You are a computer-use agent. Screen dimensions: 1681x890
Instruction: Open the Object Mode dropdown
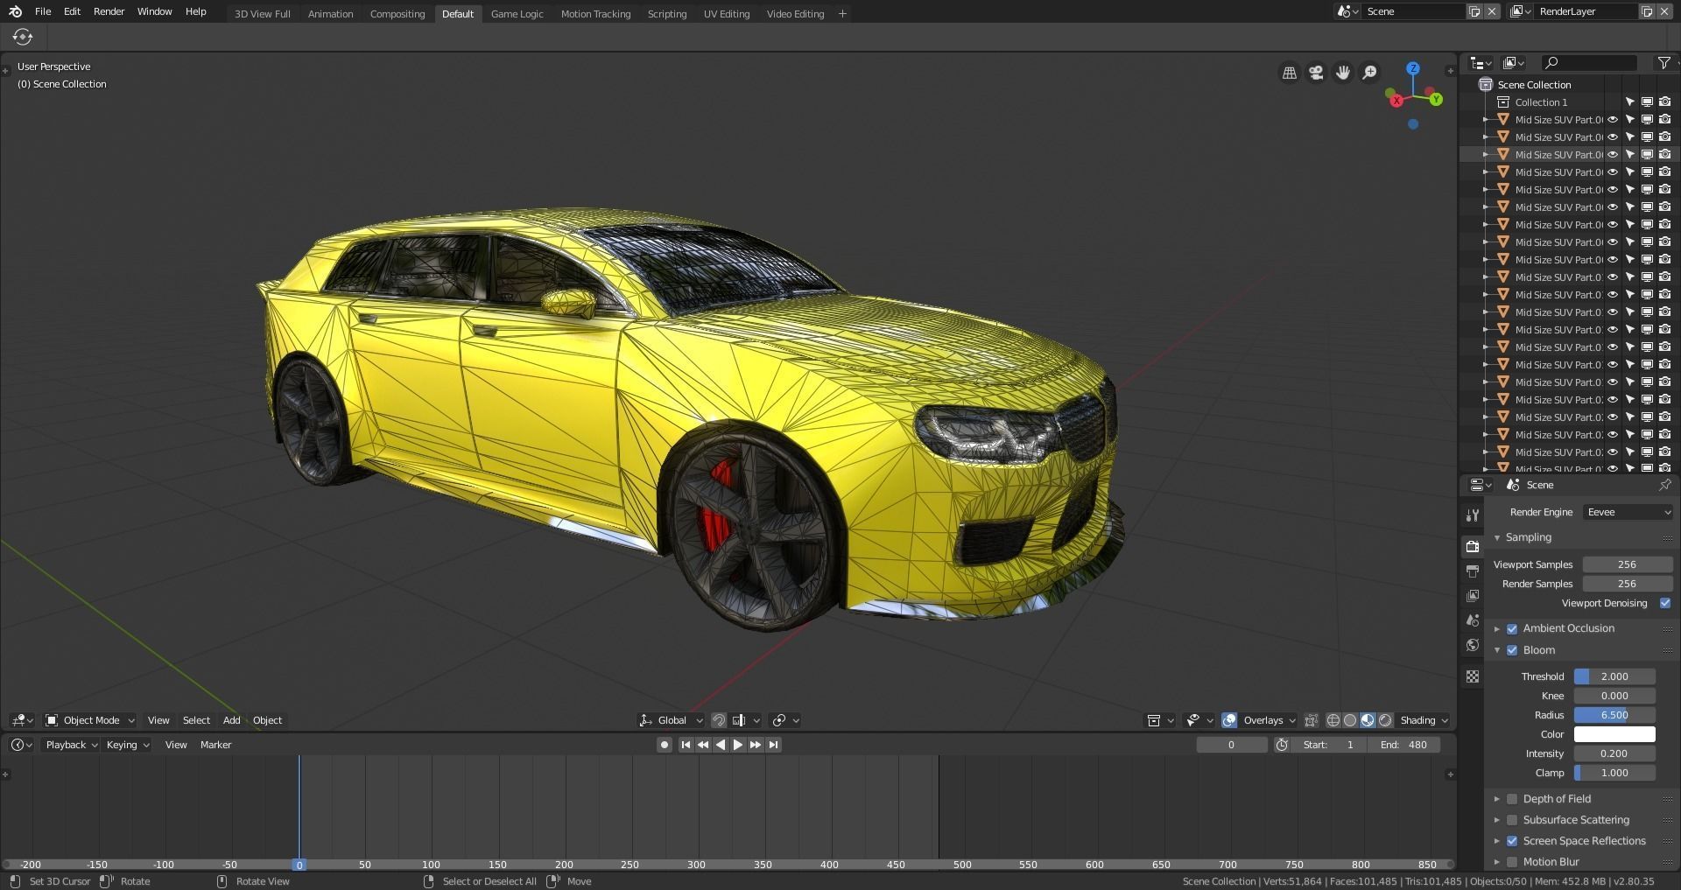pos(90,720)
